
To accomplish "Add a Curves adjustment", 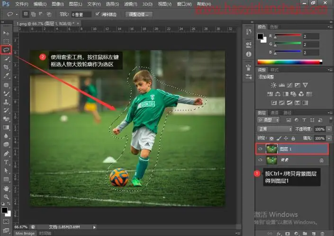I will tap(289, 85).
